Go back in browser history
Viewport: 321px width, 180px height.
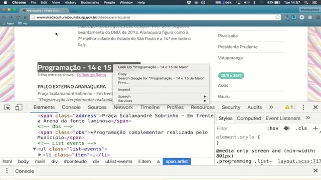click(x=4, y=17)
